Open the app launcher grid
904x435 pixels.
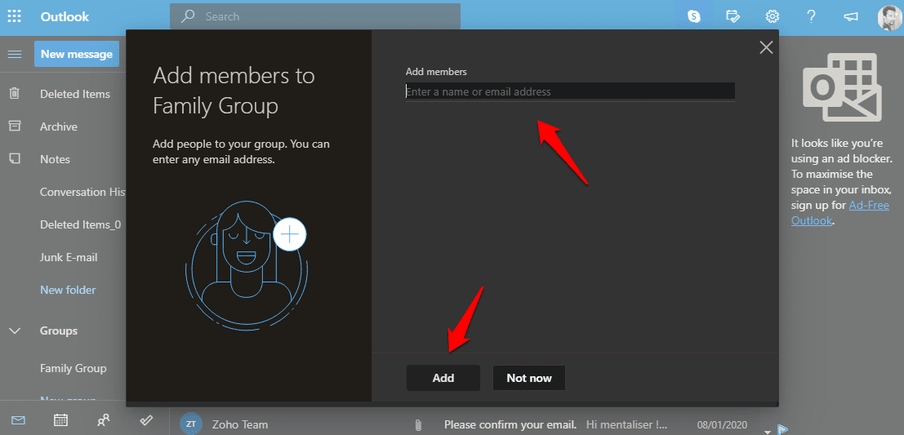(15, 16)
